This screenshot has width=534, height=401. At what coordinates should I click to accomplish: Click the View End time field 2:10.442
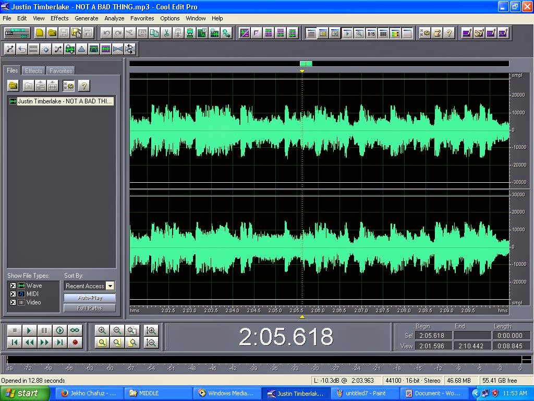click(x=473, y=346)
